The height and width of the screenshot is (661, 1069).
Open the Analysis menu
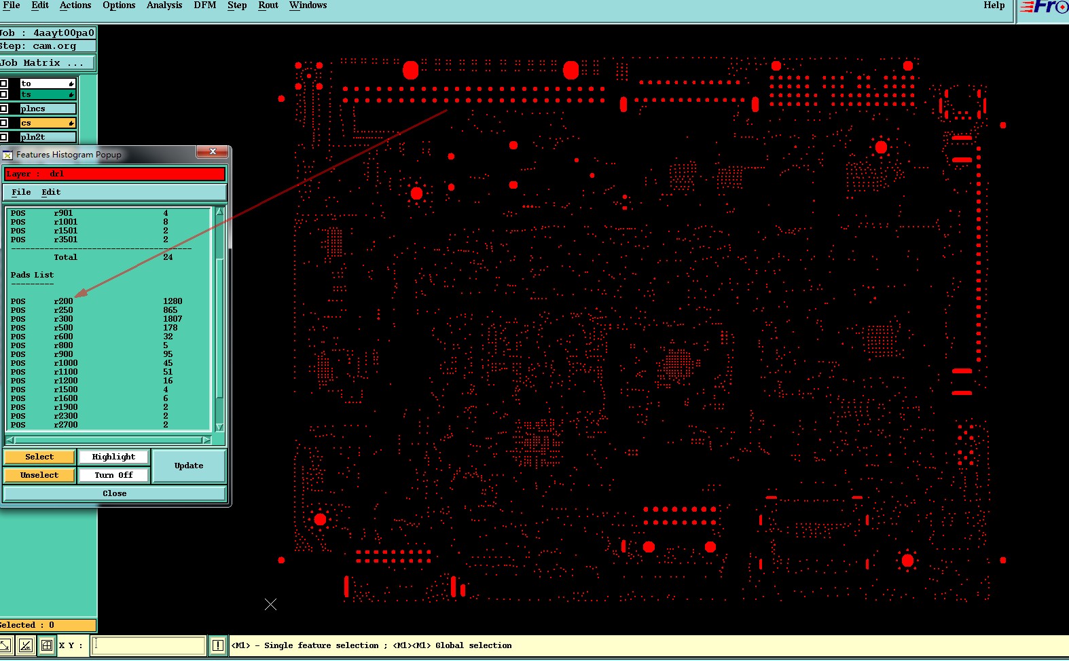point(164,5)
